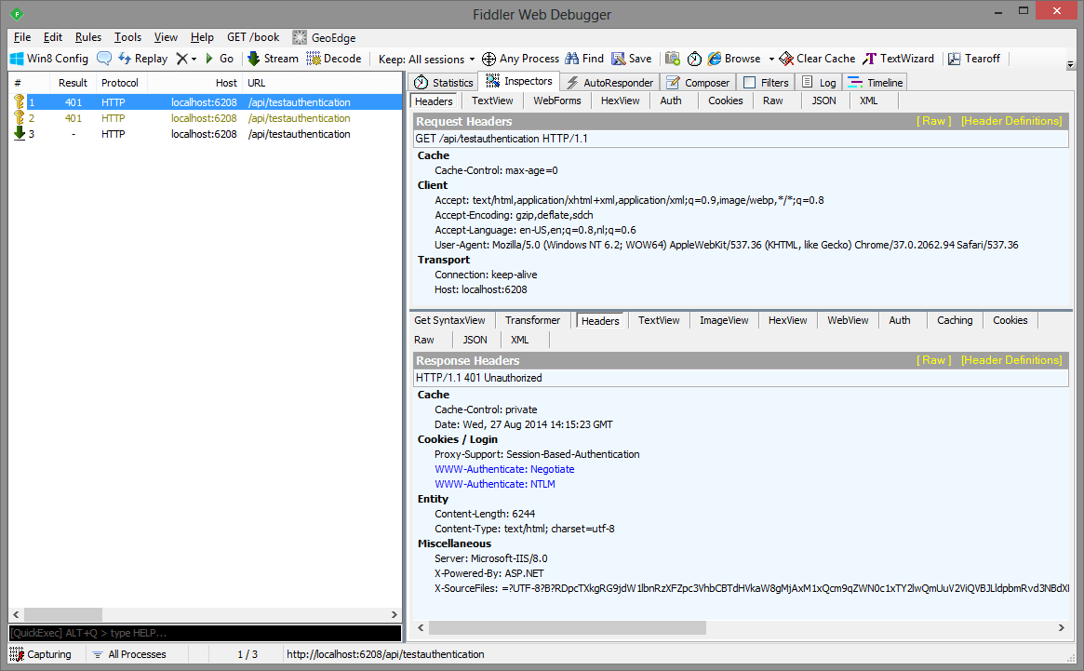
Task: Click the response headers horizontal scrollbar thumb
Action: coord(568,627)
